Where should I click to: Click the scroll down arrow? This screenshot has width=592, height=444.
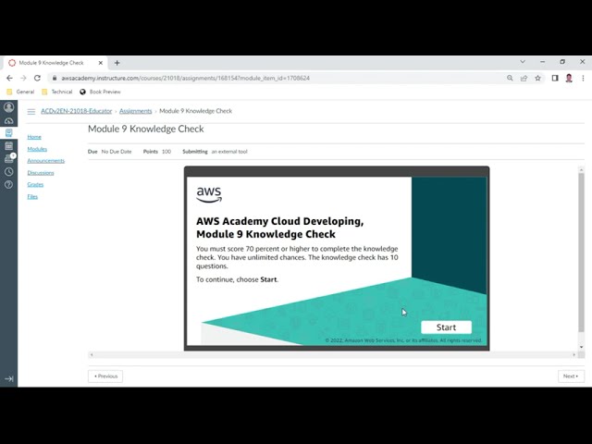pos(582,347)
